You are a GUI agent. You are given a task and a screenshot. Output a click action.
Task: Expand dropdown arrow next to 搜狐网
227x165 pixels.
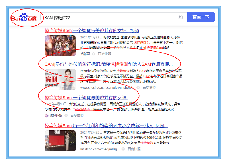[x=93, y=54]
